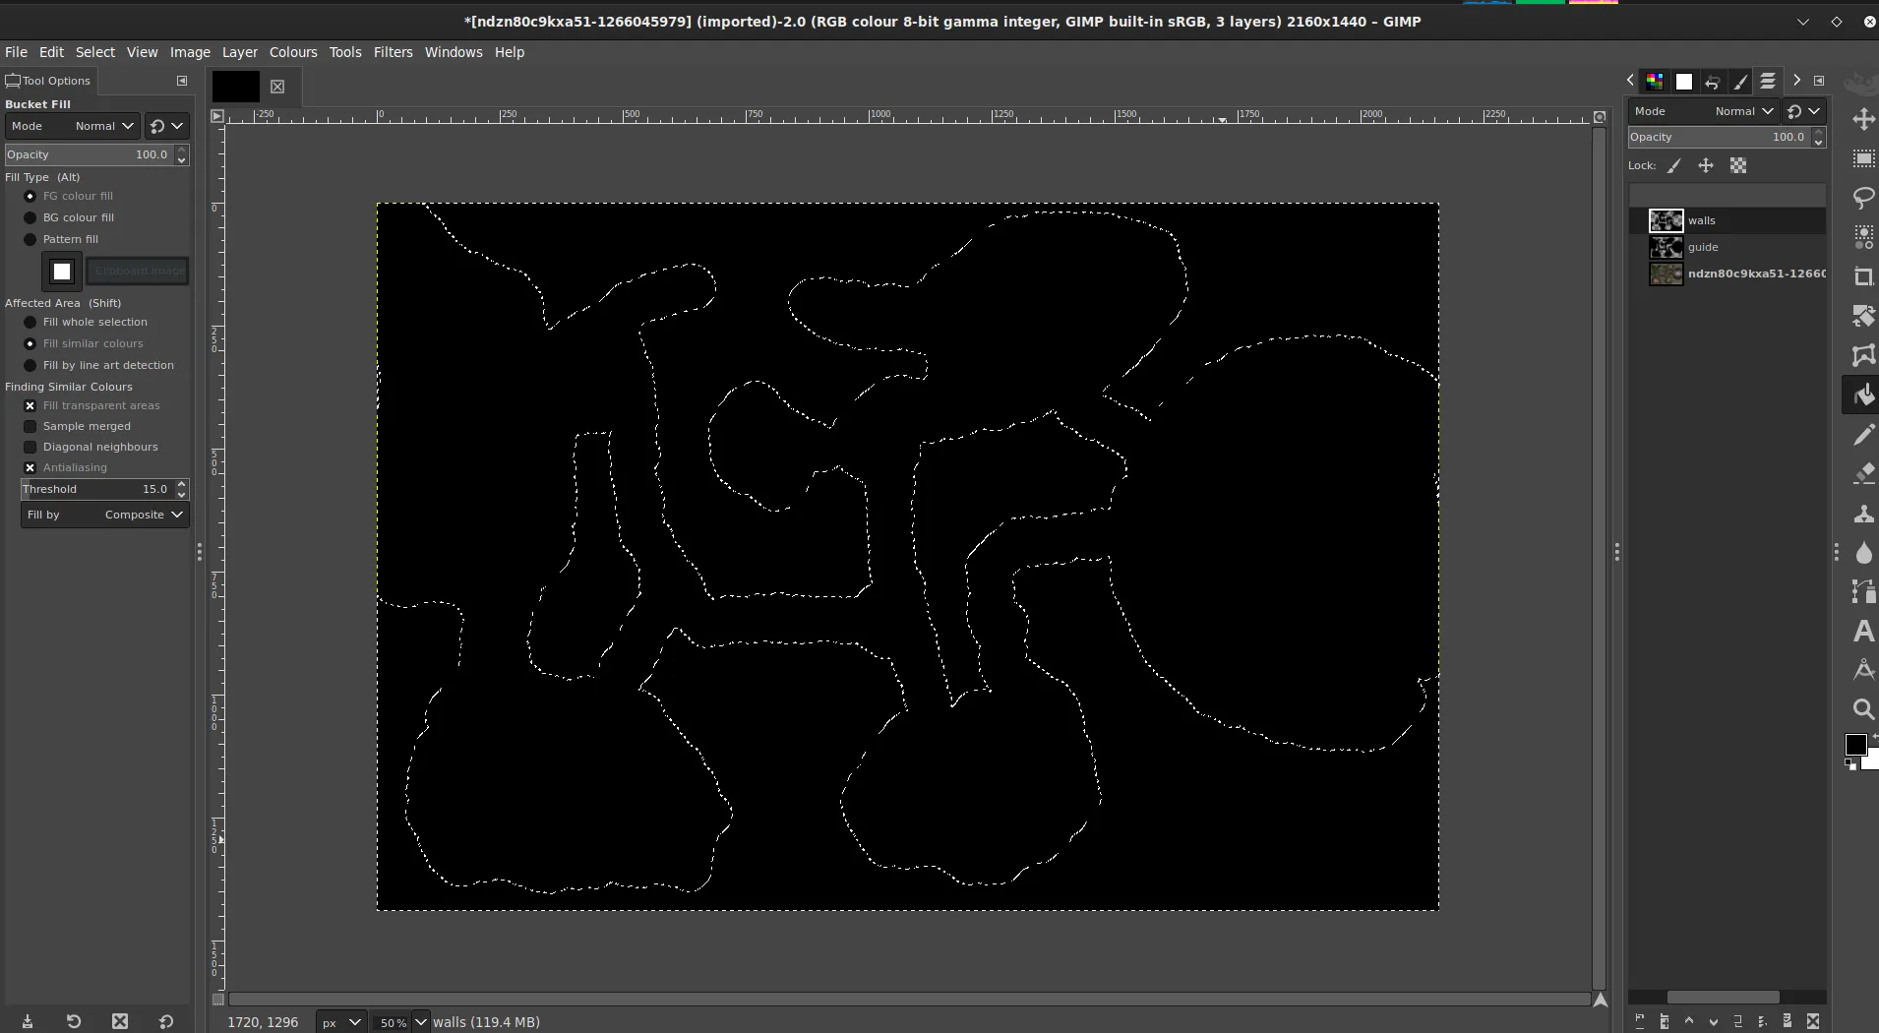Open the Filters menu

393,52
